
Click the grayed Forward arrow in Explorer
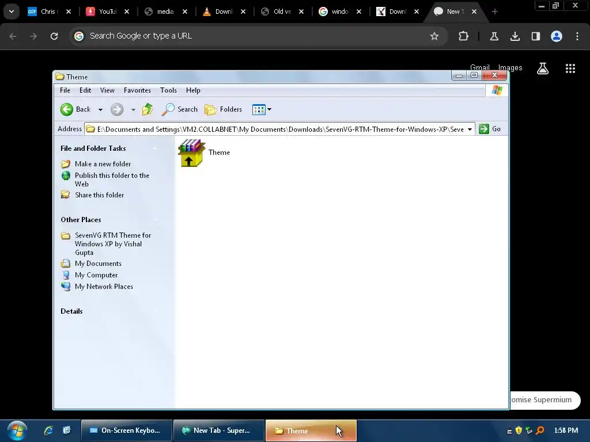click(117, 109)
